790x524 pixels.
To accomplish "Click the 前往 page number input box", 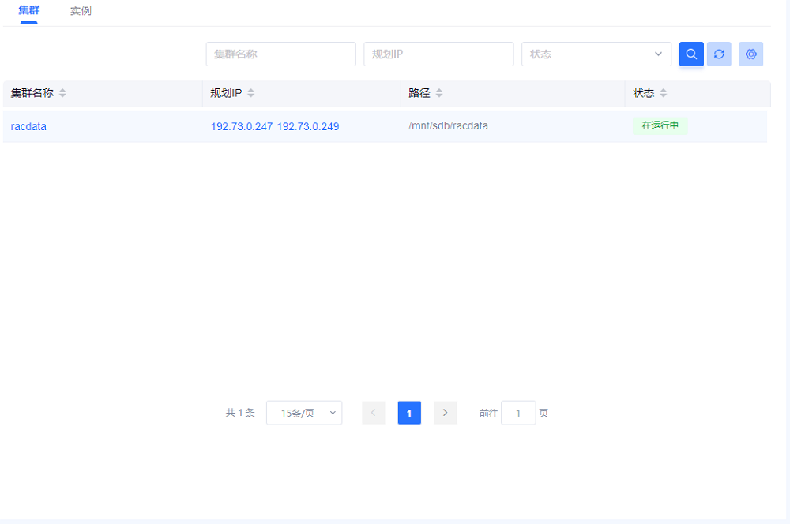I will (518, 413).
